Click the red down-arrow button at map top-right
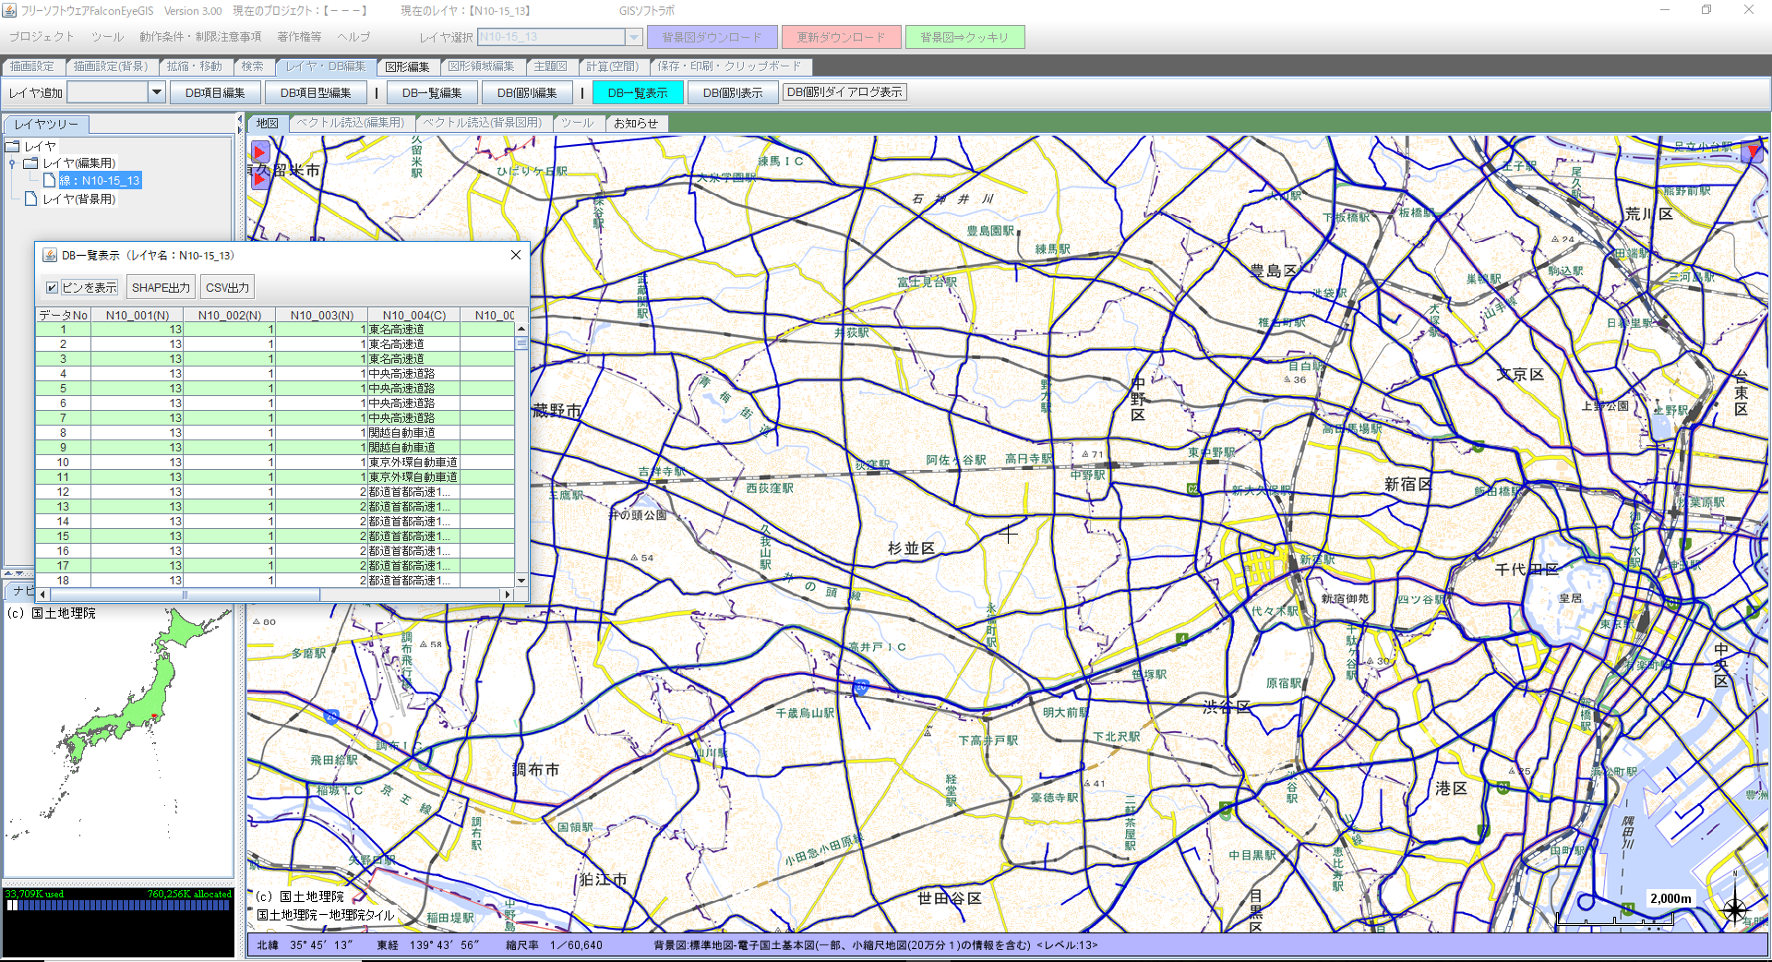This screenshot has height=962, width=1772. 1753,152
